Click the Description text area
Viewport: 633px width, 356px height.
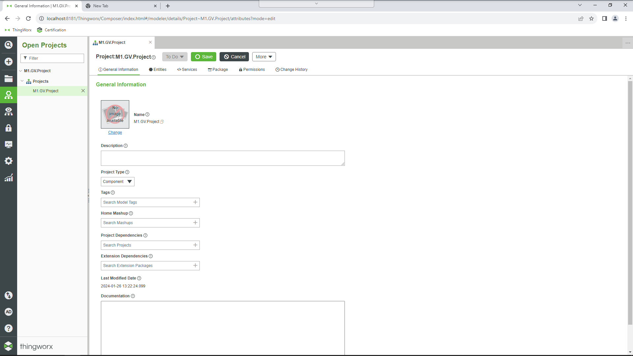223,158
